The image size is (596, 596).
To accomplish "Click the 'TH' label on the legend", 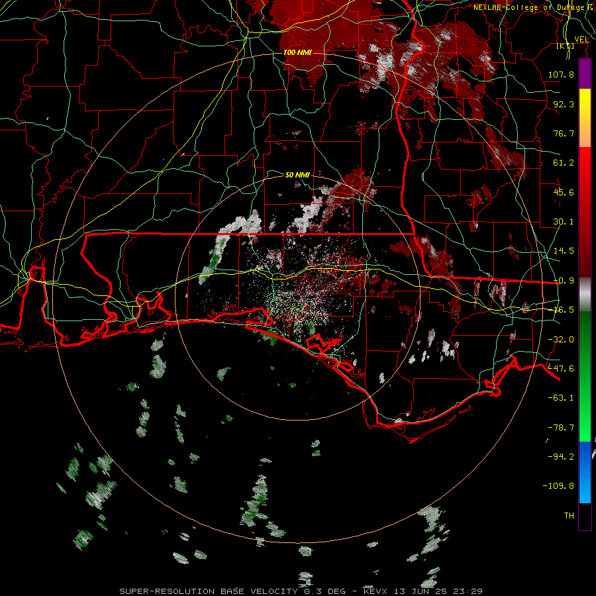I will 569,516.
